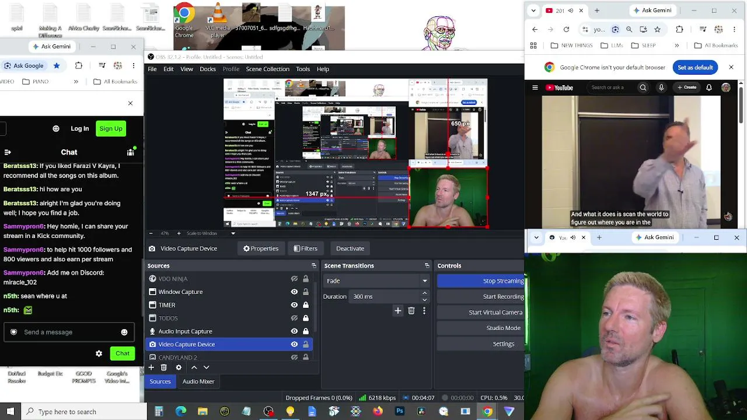
Task: Click the Deactivate button in OBS
Action: (x=350, y=249)
